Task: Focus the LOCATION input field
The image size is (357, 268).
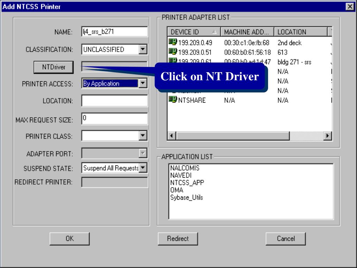Action: (114, 101)
